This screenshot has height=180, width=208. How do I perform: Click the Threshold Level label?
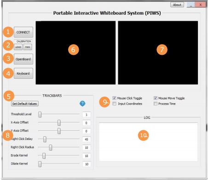click(x=21, y=114)
